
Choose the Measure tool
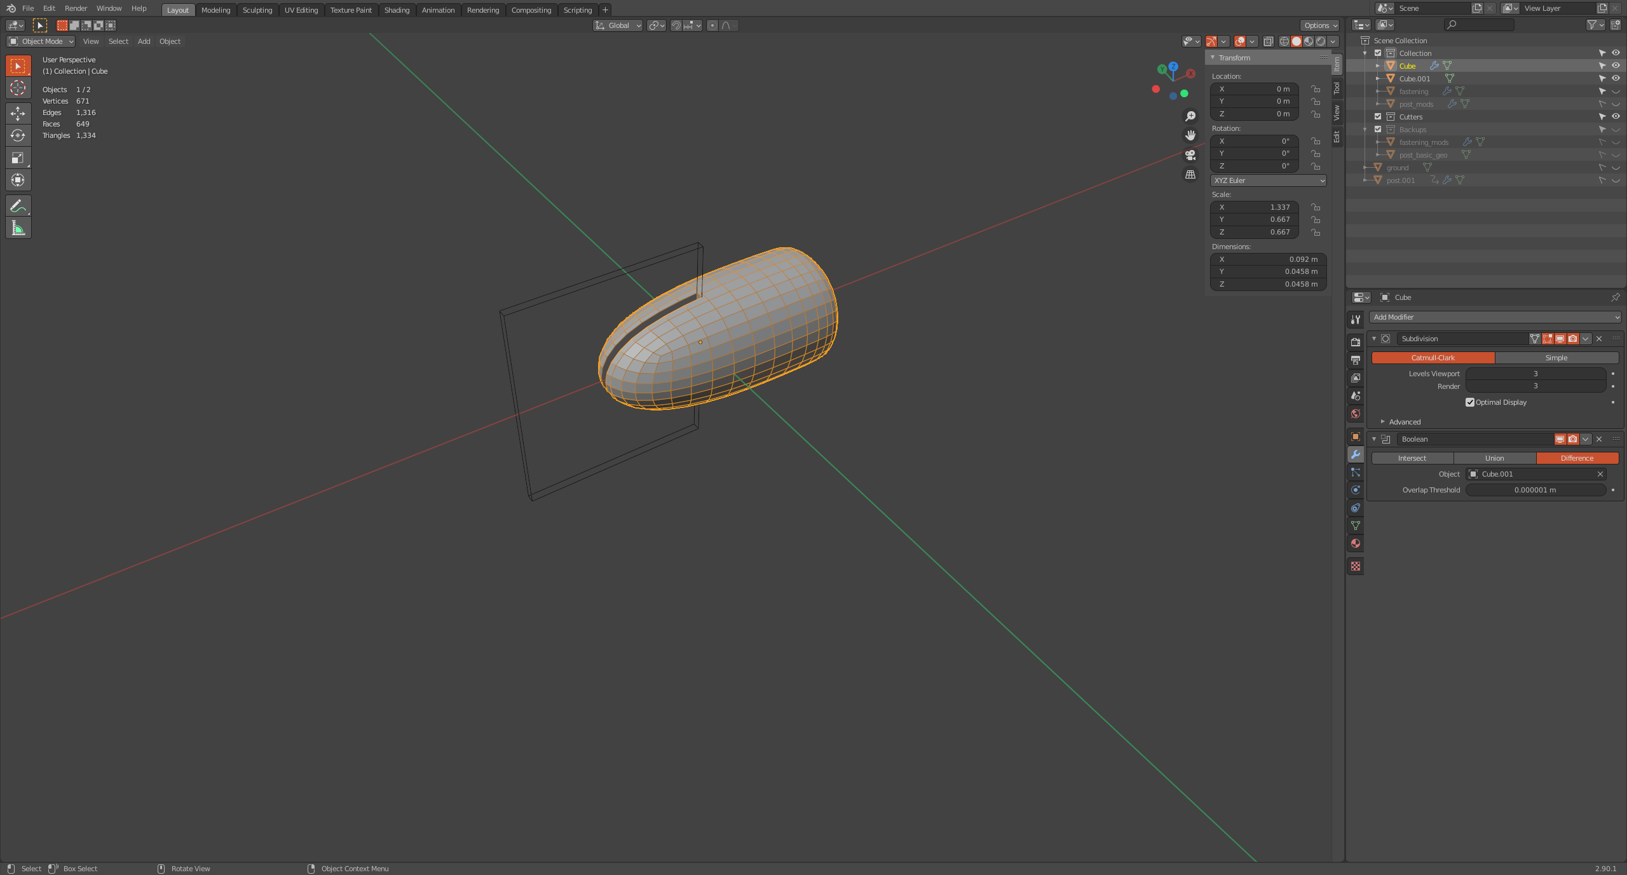pyautogui.click(x=18, y=227)
